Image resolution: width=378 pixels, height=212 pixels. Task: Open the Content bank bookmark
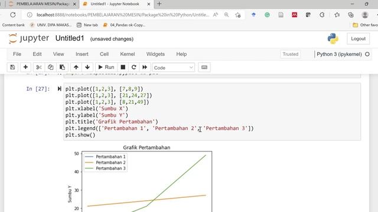13,25
